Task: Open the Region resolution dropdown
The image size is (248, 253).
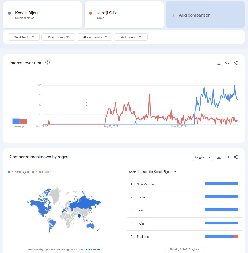Action: click(x=203, y=157)
